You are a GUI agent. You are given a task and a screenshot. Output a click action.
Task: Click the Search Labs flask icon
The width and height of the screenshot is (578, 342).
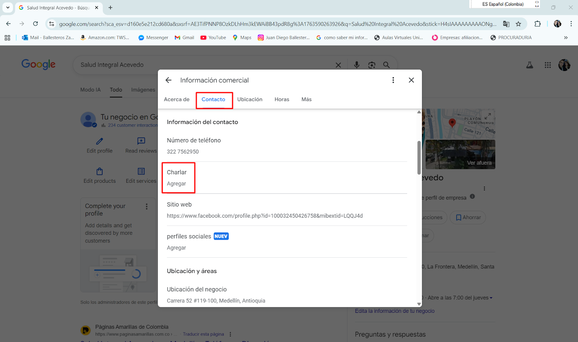530,65
